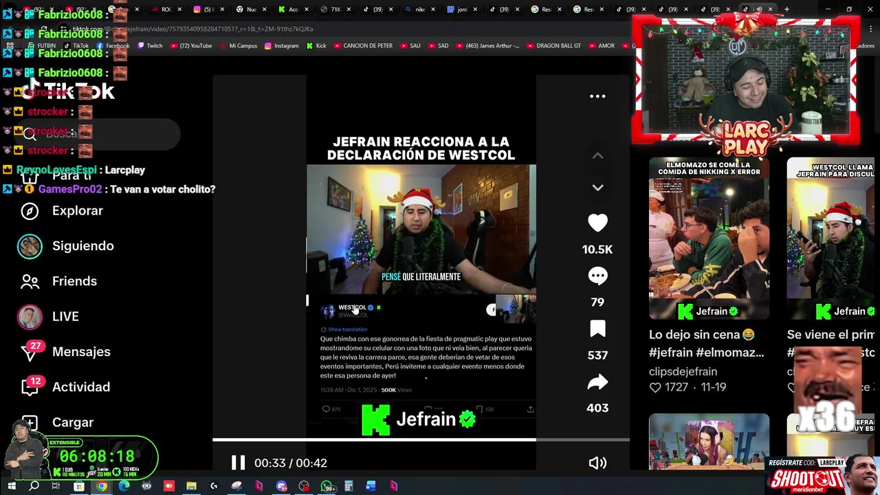Click the 1727 likes heart on recommended video
The height and width of the screenshot is (495, 880).
tap(655, 387)
